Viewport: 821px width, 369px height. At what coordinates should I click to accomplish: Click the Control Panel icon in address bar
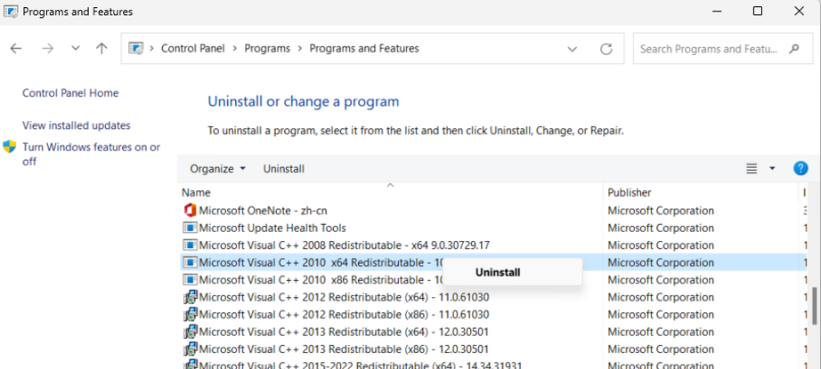[x=136, y=49]
